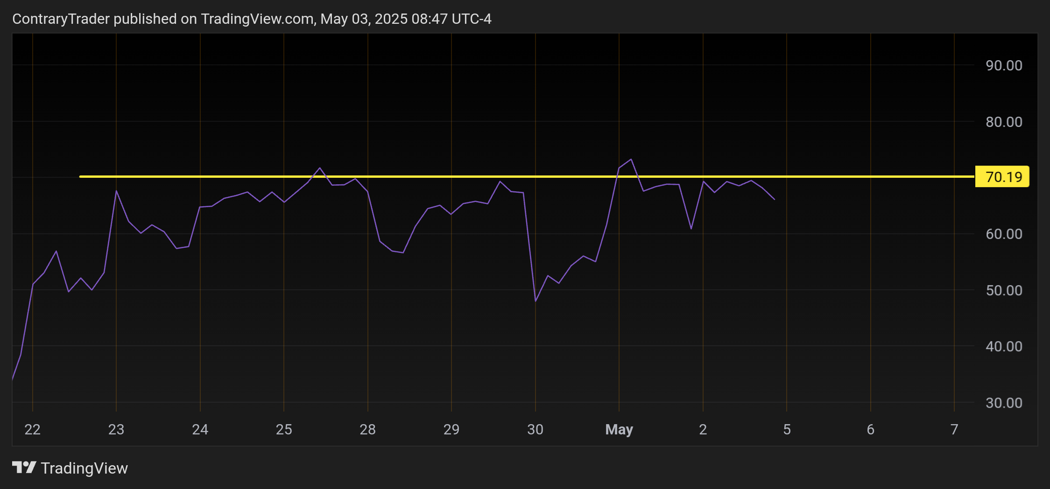Select the 80.00 price axis label
The image size is (1050, 489).
[x=1004, y=122]
